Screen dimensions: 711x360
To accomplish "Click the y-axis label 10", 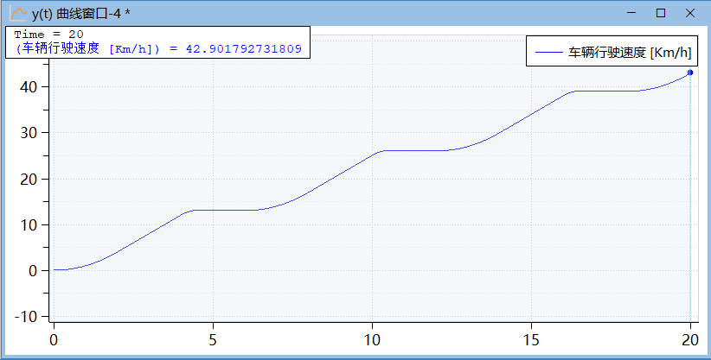I will click(x=29, y=224).
